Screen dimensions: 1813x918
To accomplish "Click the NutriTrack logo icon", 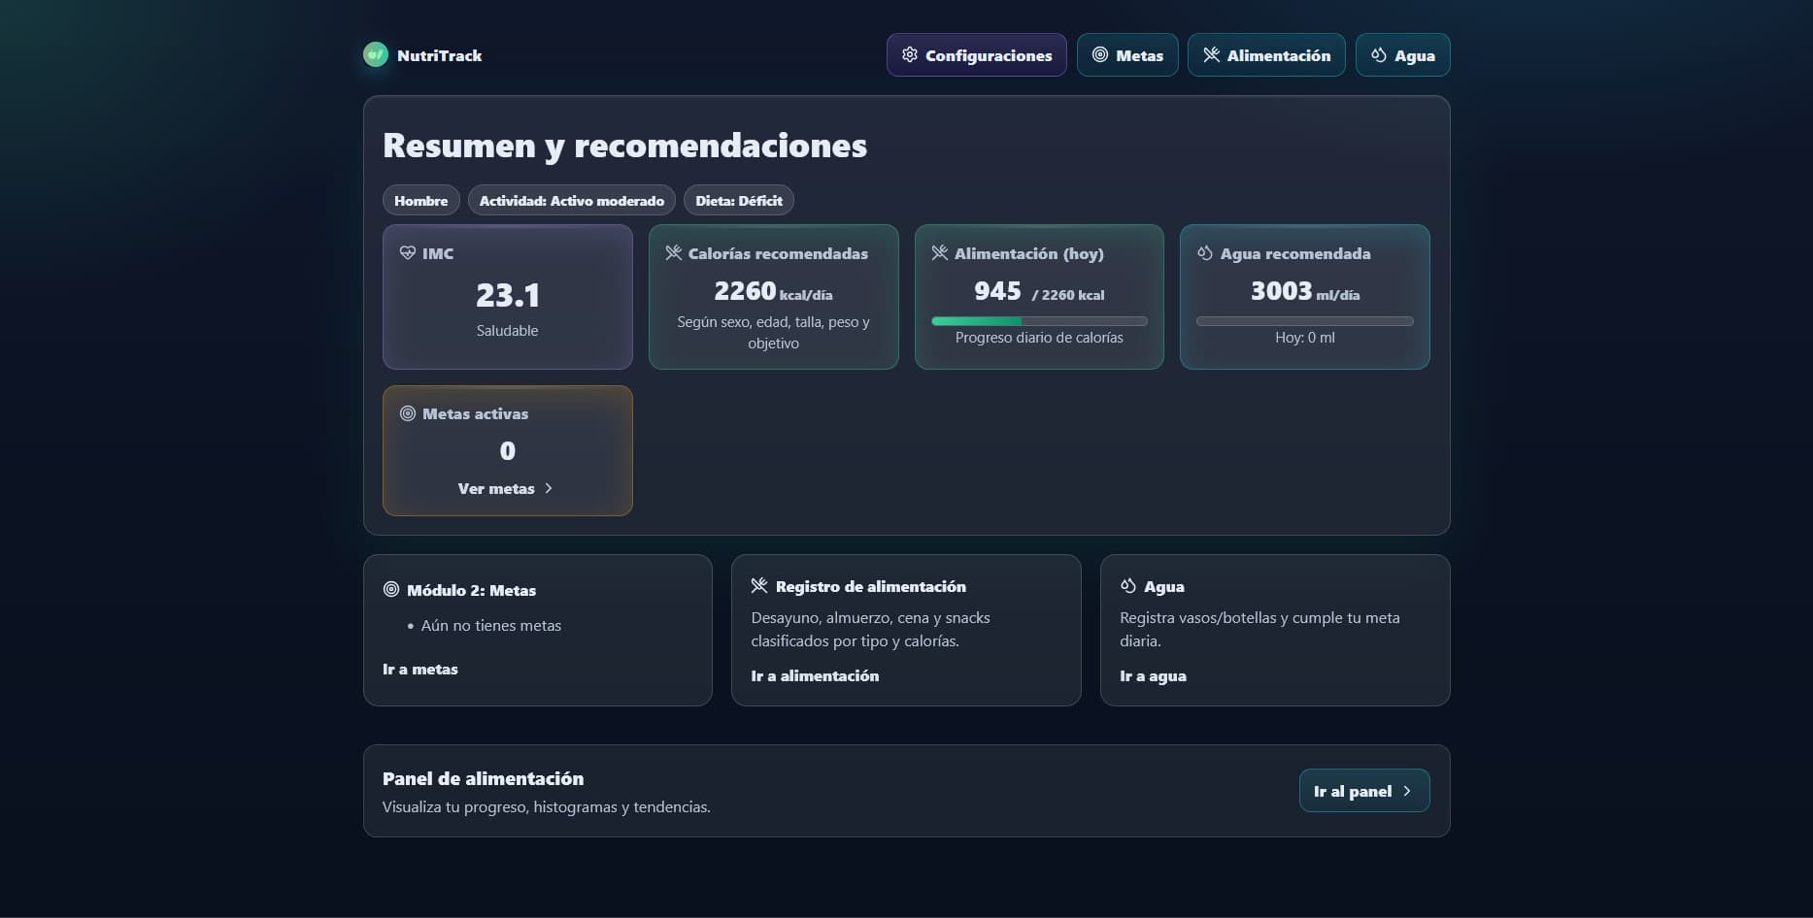I will point(375,55).
